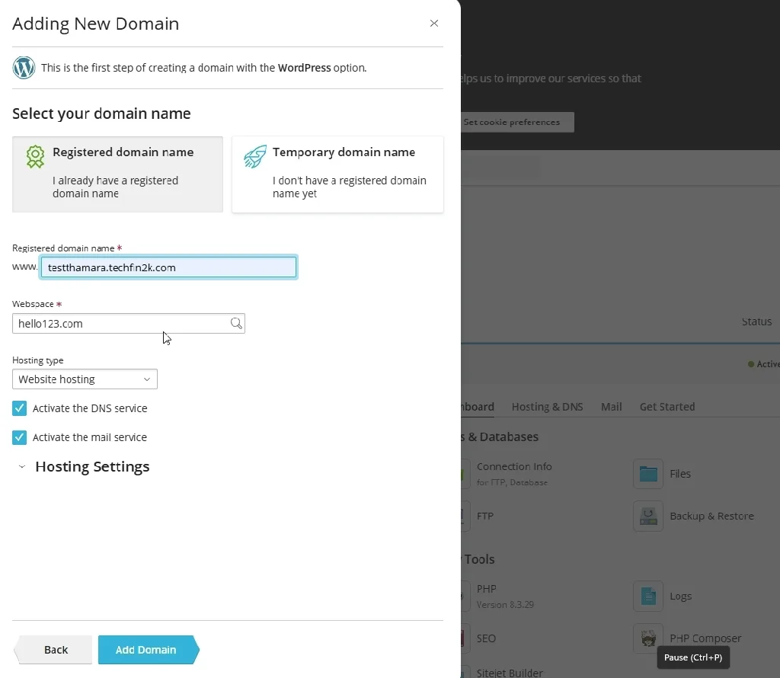
Task: Open Connection Info in background page
Action: coord(514,466)
